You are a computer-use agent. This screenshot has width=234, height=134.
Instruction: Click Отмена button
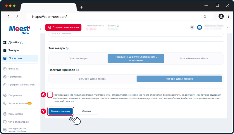coord(87,111)
